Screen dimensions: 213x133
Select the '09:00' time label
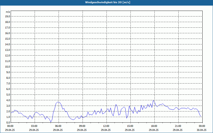pos(82,126)
